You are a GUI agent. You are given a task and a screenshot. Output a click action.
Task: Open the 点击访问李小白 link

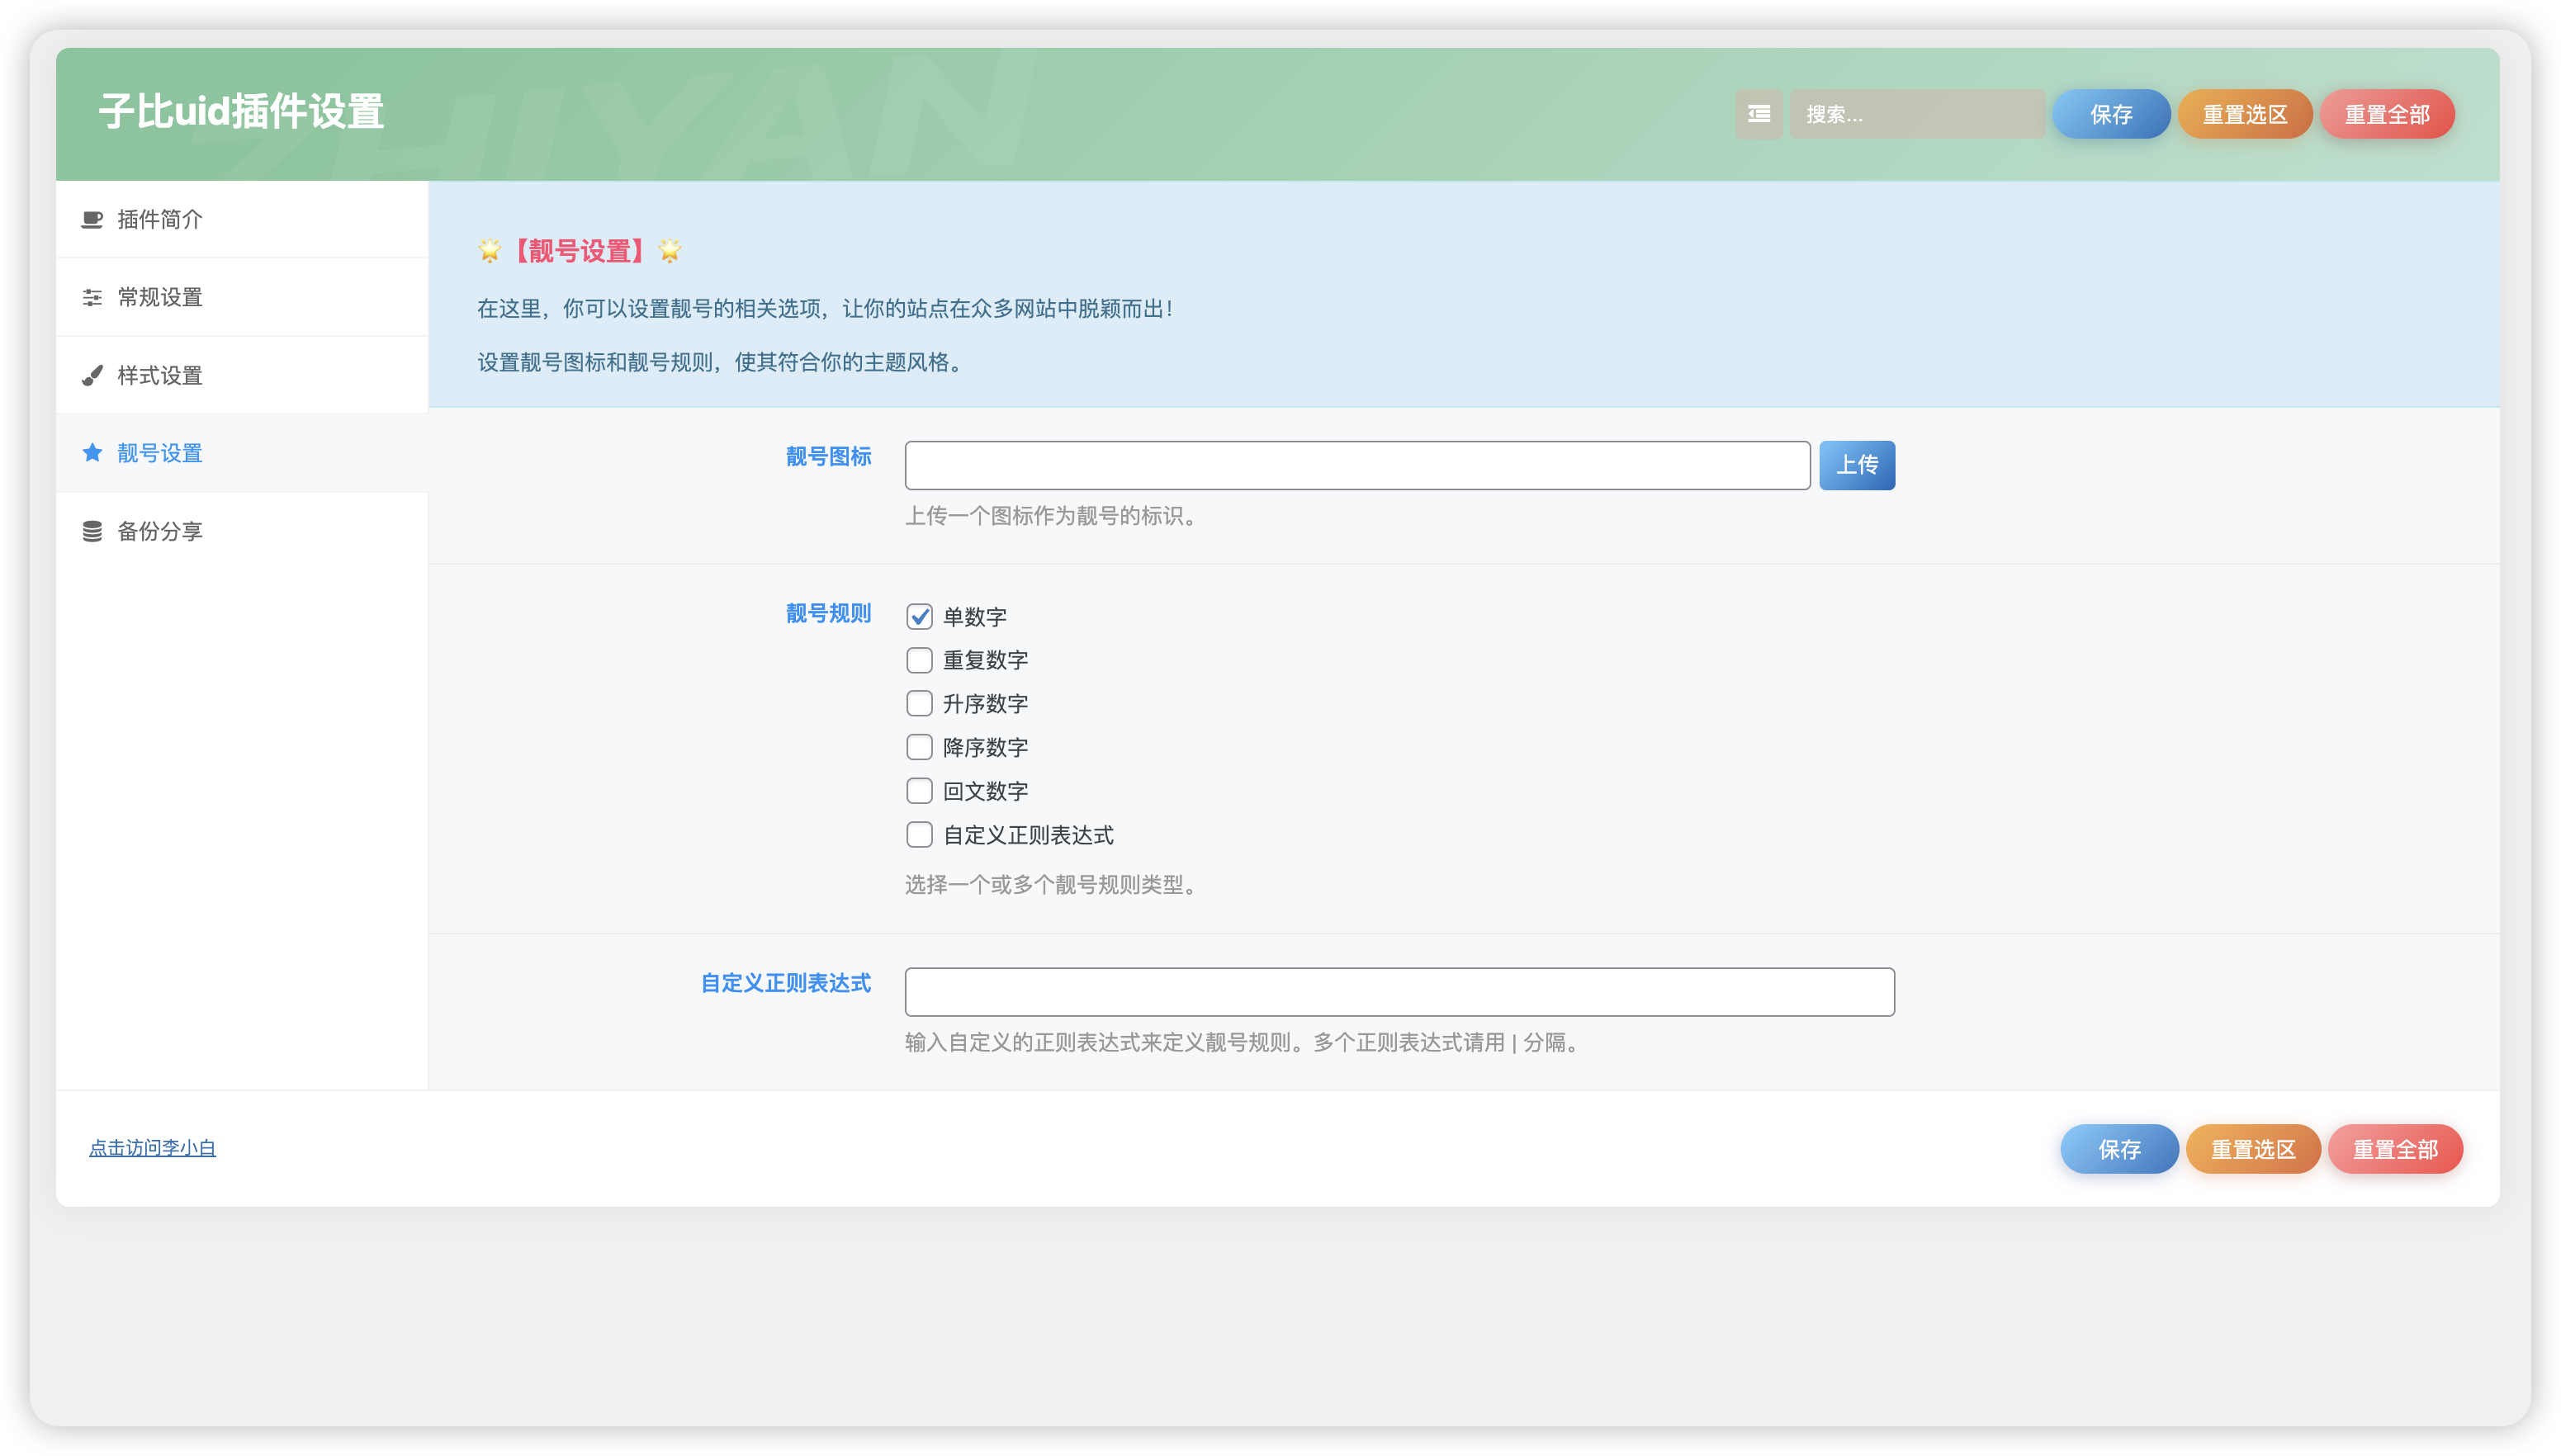[152, 1147]
